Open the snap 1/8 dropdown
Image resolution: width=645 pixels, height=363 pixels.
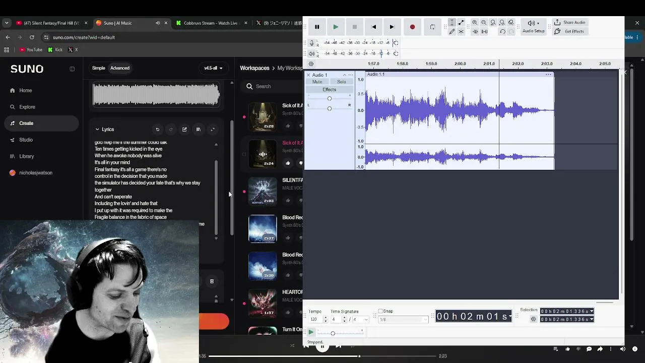402,320
